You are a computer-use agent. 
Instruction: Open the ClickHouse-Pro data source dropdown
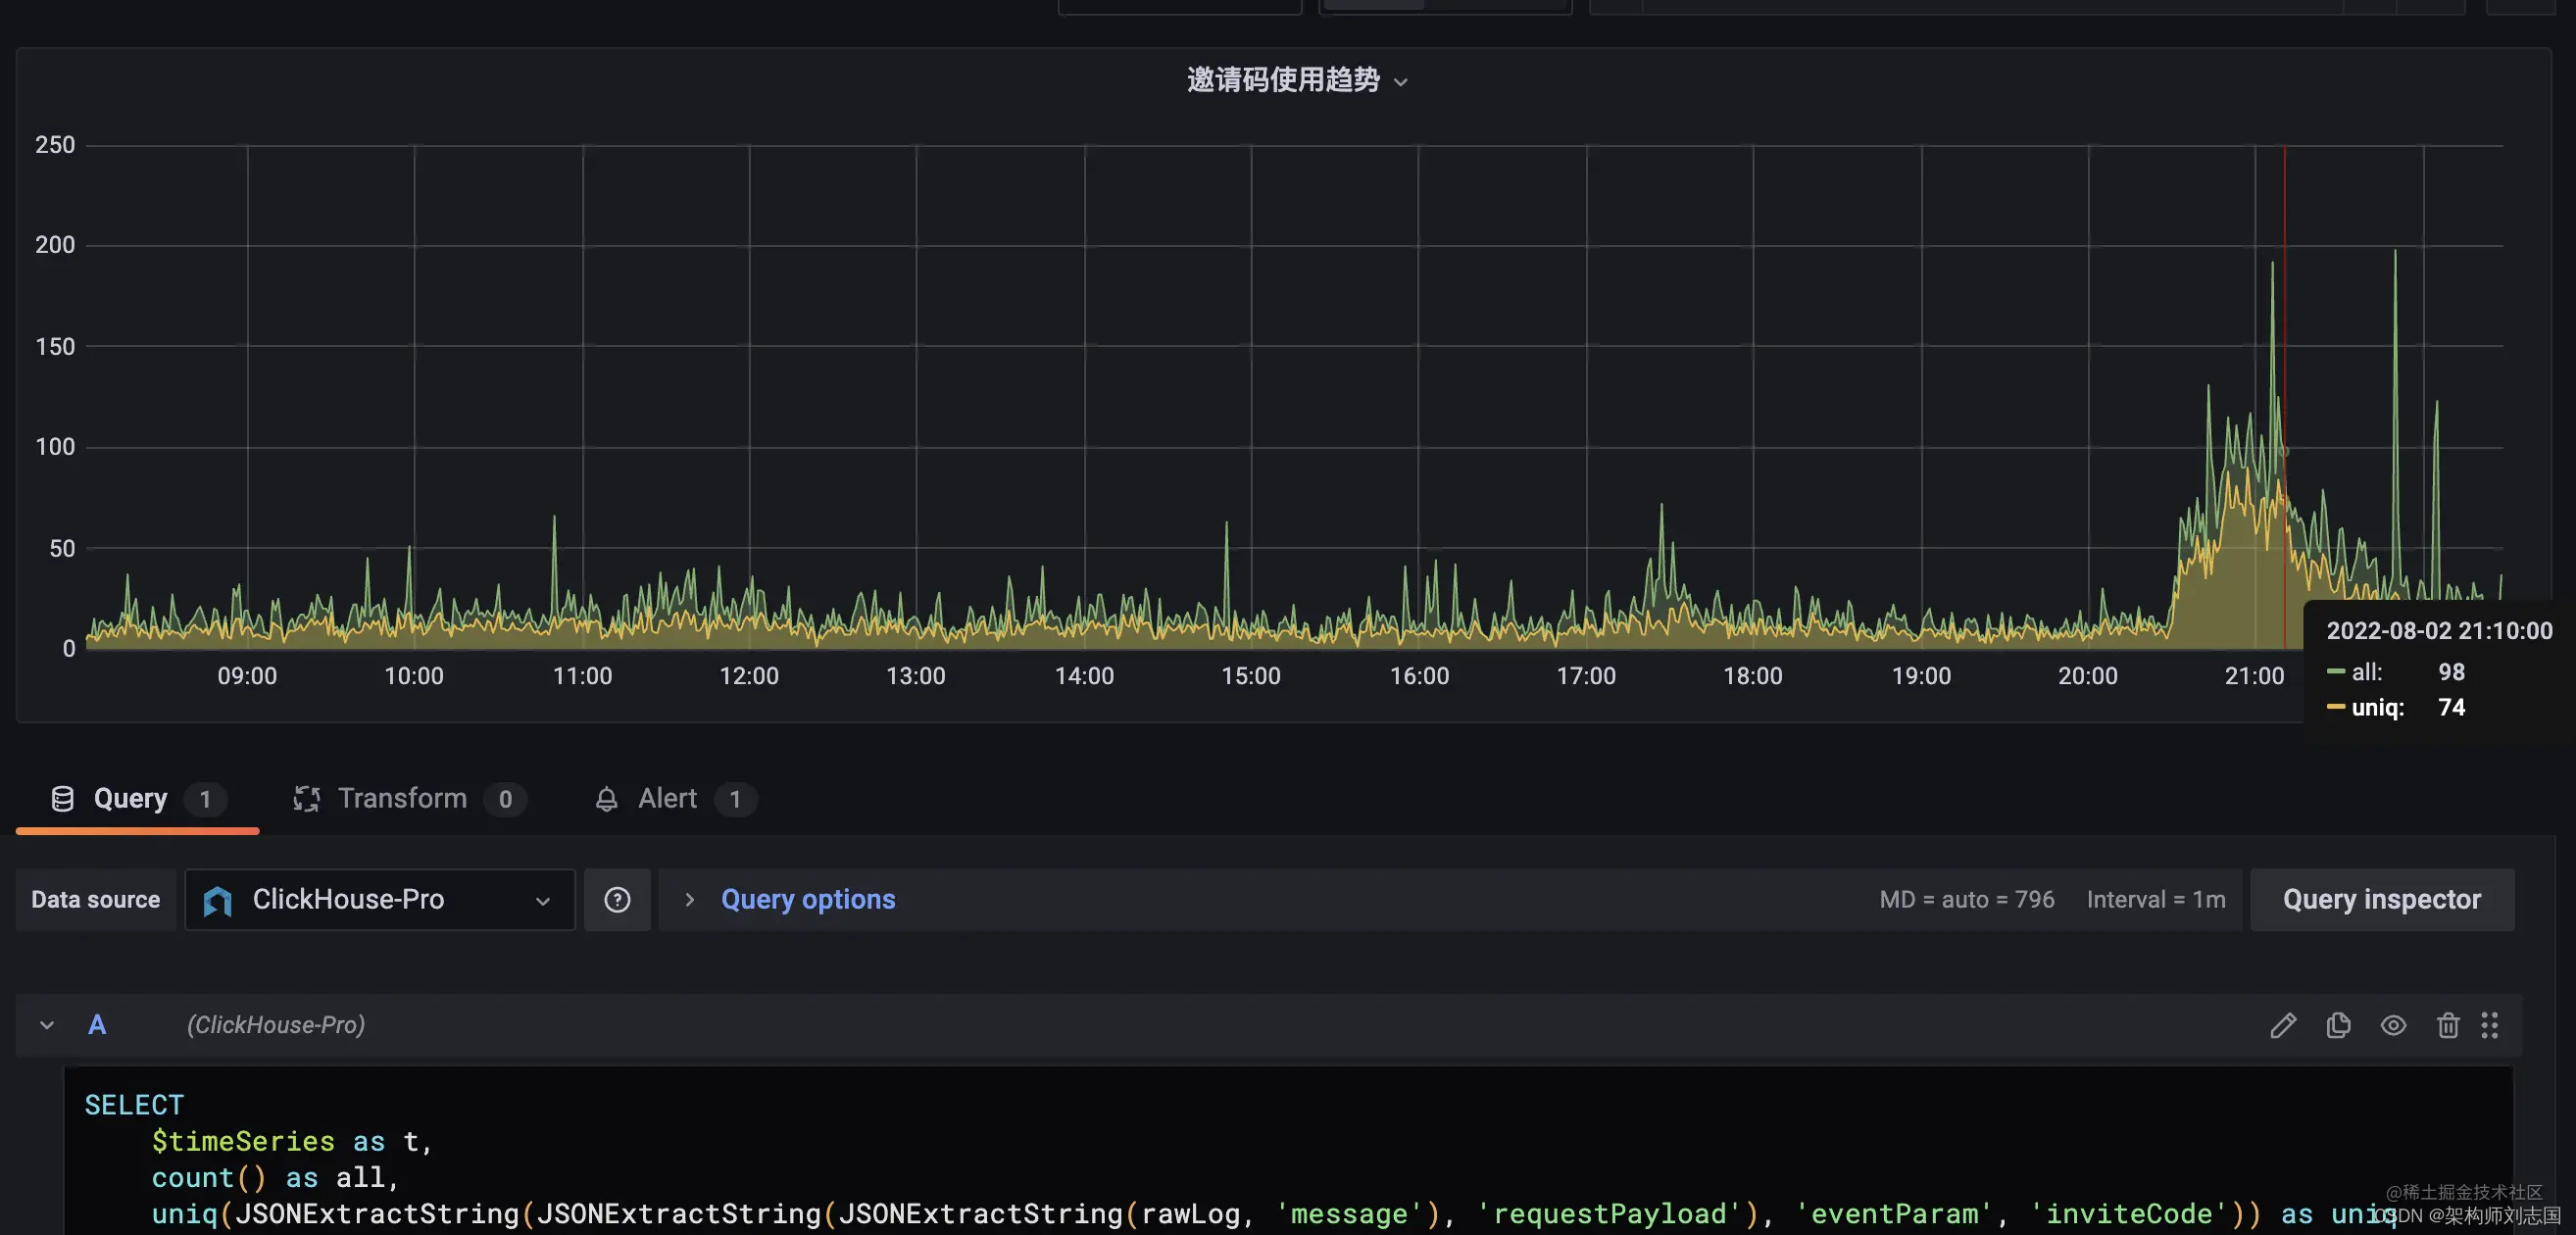(x=380, y=899)
